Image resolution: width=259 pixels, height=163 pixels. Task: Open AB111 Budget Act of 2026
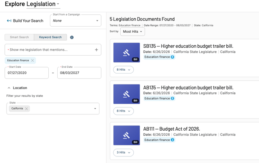(x=171, y=129)
